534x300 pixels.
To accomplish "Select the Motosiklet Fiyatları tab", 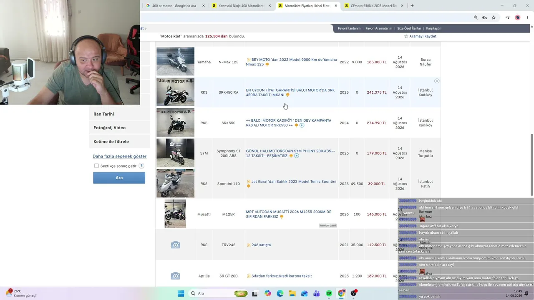I will coord(307,6).
